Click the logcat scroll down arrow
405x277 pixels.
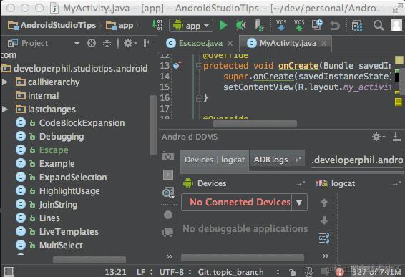point(324,220)
